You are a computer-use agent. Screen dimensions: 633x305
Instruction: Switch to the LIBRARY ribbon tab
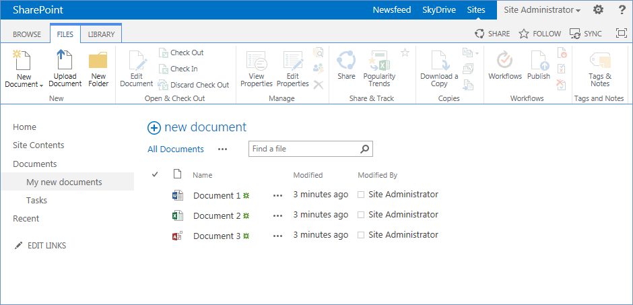101,34
